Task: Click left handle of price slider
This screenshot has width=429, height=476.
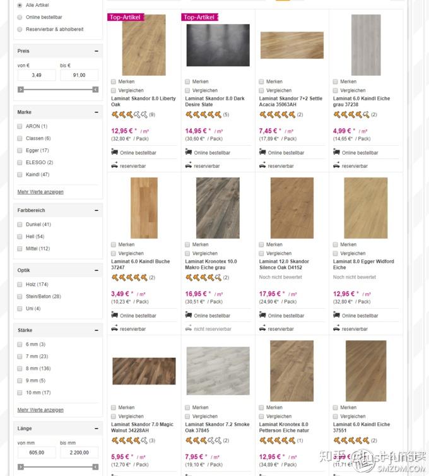Action: pos(21,90)
